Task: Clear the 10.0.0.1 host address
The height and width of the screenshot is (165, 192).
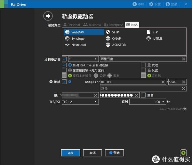Action: click(163, 82)
